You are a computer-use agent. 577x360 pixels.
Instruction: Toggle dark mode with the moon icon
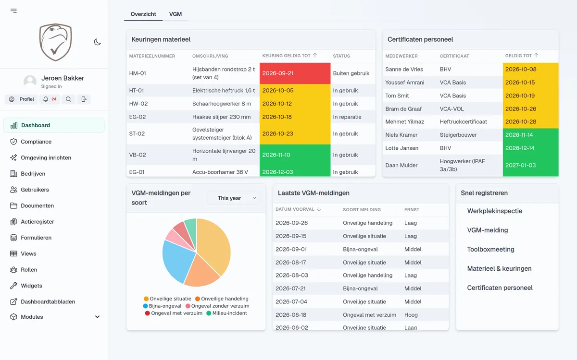97,42
